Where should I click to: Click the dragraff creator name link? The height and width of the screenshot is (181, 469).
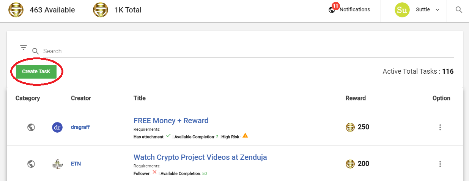click(x=80, y=127)
